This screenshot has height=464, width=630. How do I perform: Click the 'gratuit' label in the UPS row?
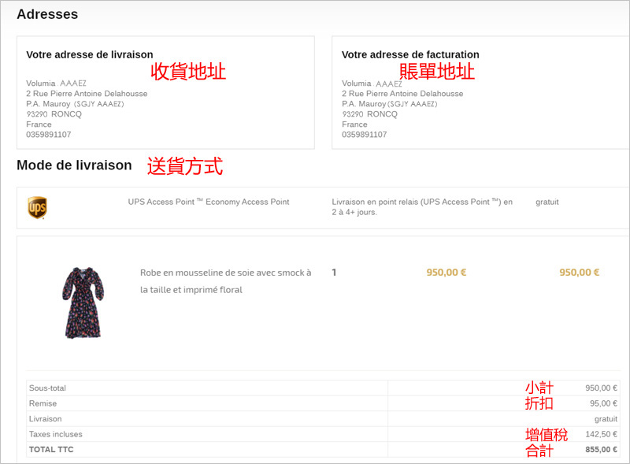pyautogui.click(x=547, y=202)
